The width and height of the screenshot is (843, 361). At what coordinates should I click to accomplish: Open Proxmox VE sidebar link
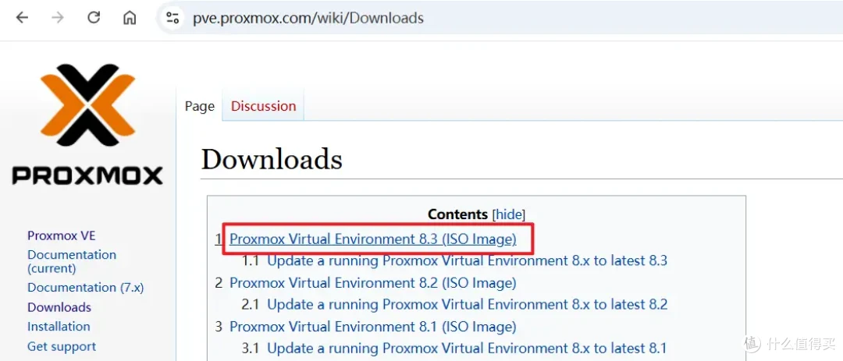[62, 235]
